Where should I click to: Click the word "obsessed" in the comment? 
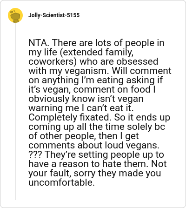(137, 61)
